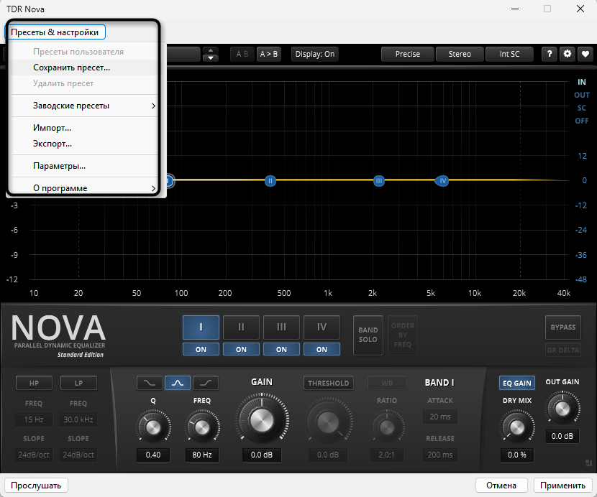Click the 80 Hz frequency field

coord(201,455)
